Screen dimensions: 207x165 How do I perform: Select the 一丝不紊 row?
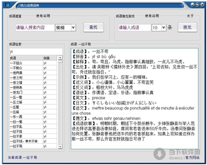click(33, 136)
